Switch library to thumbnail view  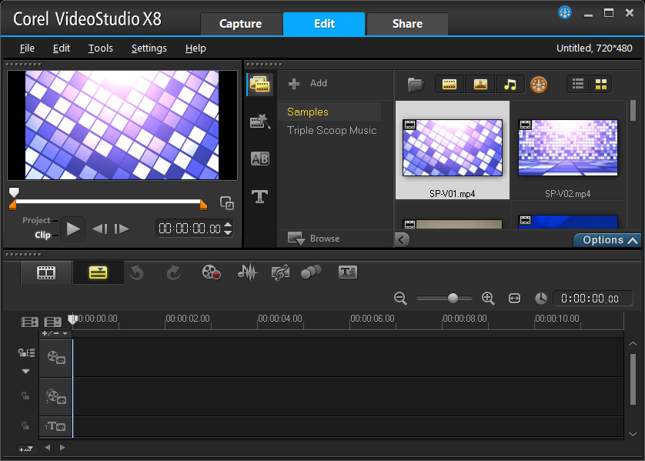coord(601,85)
